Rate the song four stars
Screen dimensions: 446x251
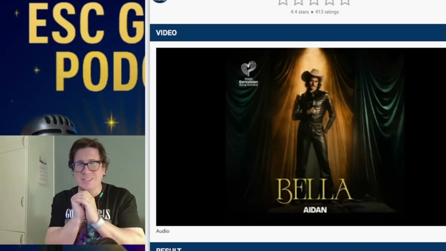[329, 2]
